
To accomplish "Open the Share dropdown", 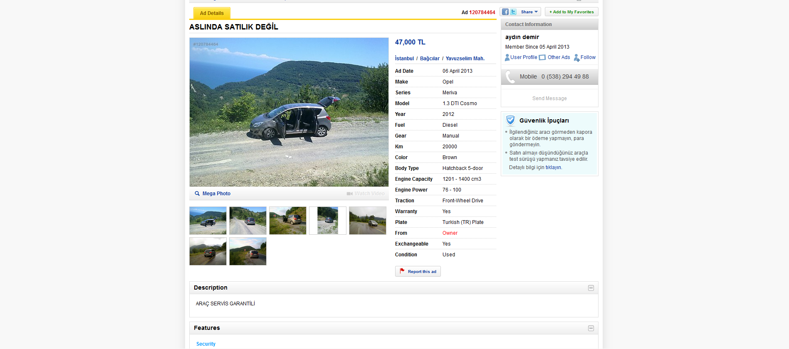I will click(529, 12).
